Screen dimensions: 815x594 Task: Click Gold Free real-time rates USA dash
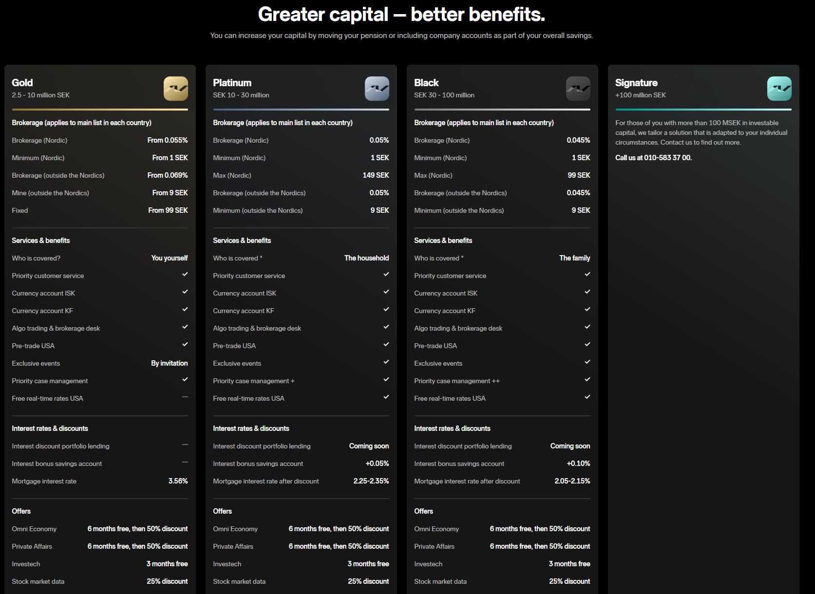pos(185,397)
